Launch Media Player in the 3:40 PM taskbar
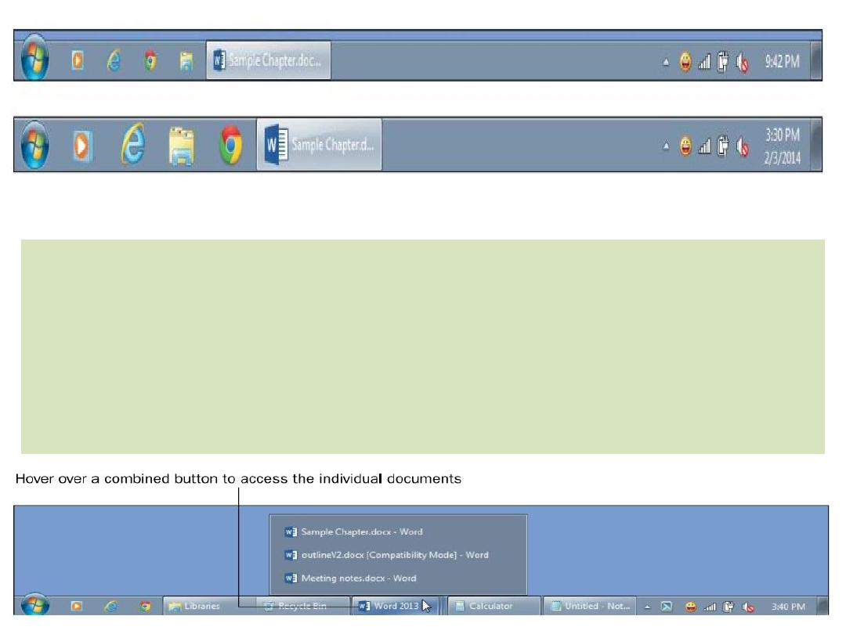 pyautogui.click(x=77, y=607)
